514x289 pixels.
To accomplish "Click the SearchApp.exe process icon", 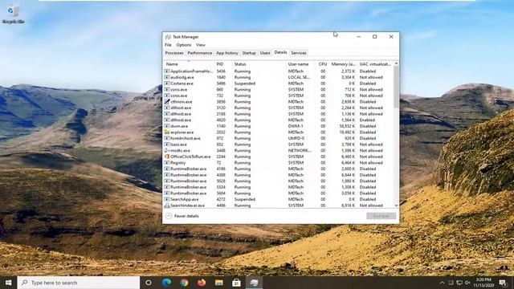I will pos(167,199).
